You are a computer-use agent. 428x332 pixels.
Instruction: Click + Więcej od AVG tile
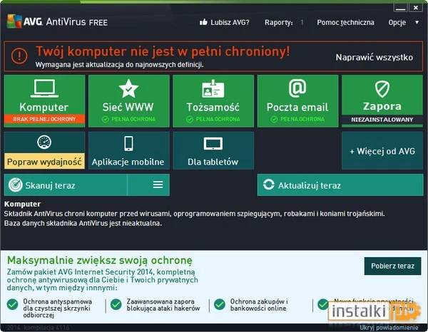(382, 151)
